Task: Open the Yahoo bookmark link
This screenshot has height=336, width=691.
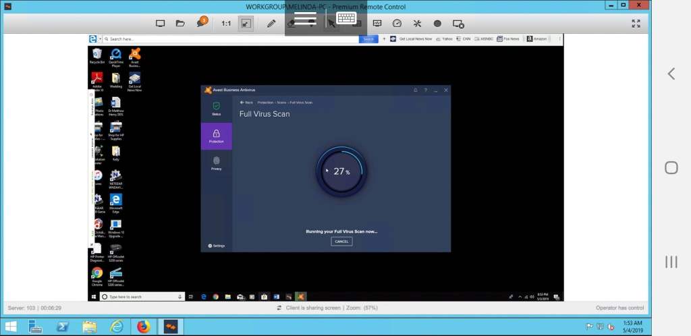Action: [x=444, y=38]
